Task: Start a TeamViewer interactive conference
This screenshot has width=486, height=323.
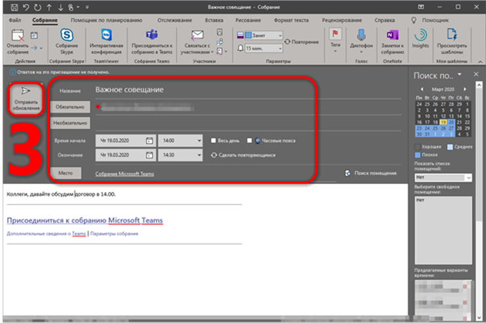Action: point(106,42)
